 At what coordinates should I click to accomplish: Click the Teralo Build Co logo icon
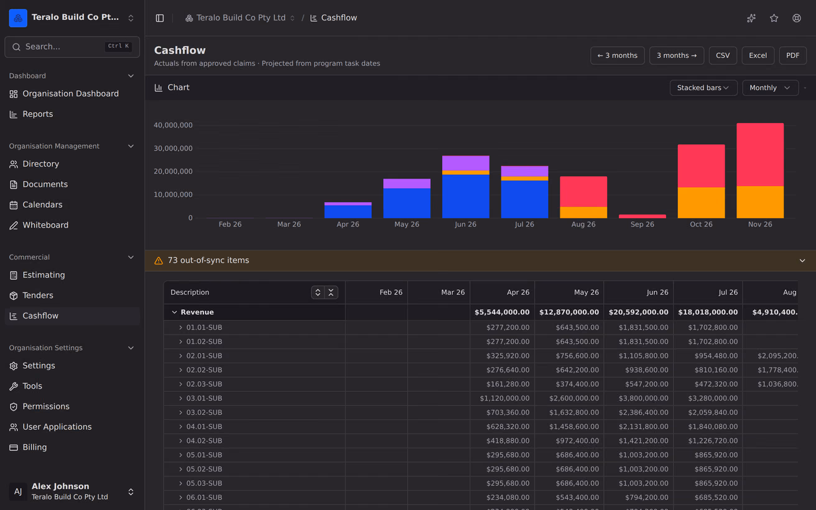[x=18, y=18]
